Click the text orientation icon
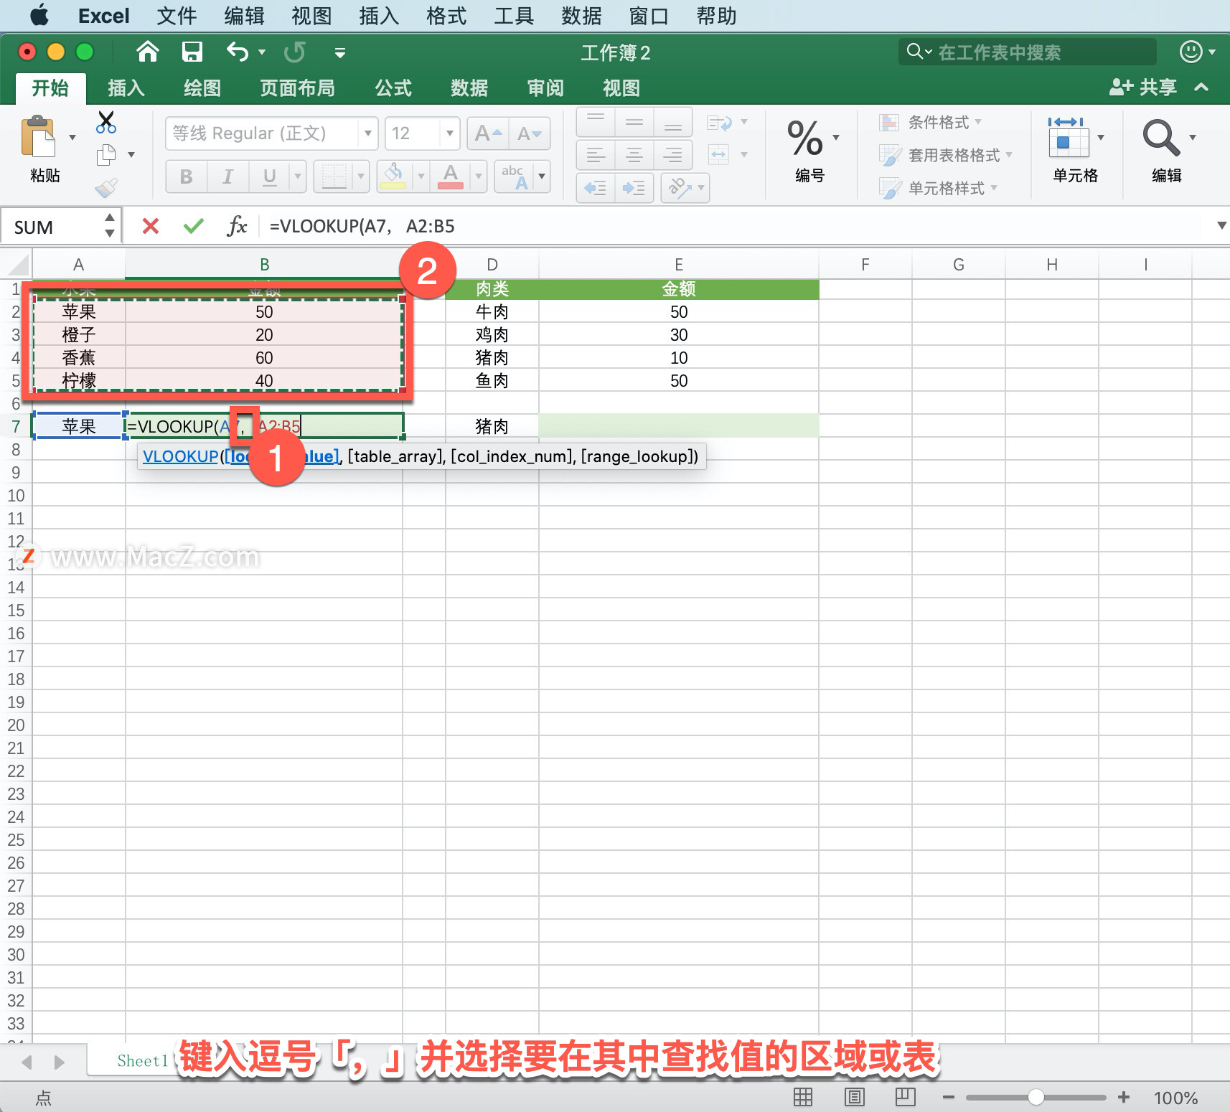The image size is (1230, 1112). point(679,188)
